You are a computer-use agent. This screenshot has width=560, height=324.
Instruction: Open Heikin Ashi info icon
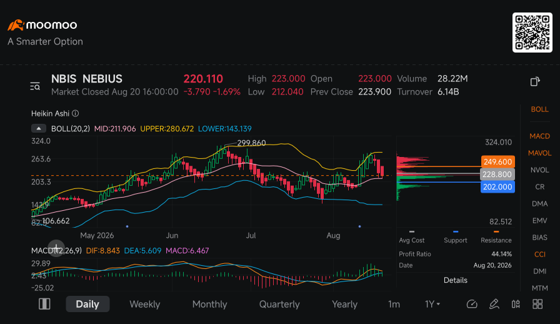tap(76, 113)
